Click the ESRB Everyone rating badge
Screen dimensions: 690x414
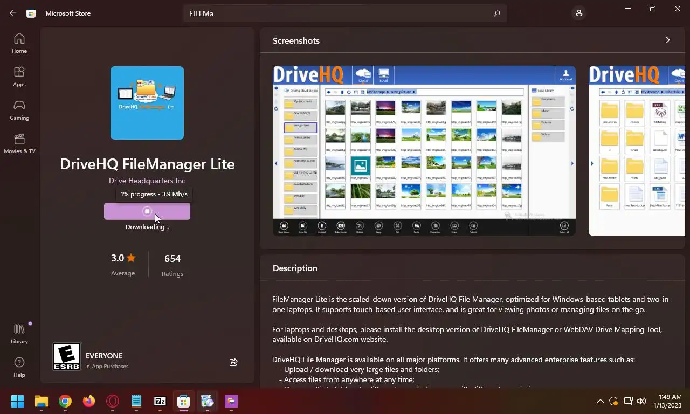coord(66,357)
